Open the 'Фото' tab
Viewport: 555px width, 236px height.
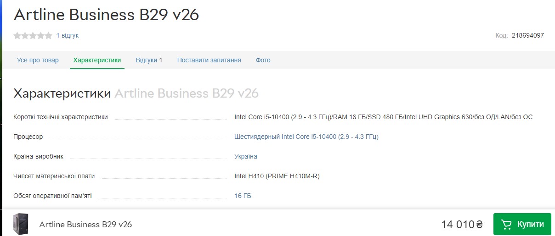tap(263, 60)
